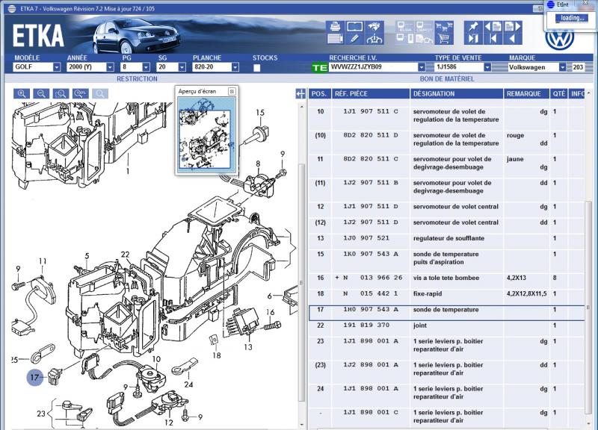The image size is (598, 430).
Task: Open the RECHERCHE I.V. VIN dropdown
Action: (421, 67)
